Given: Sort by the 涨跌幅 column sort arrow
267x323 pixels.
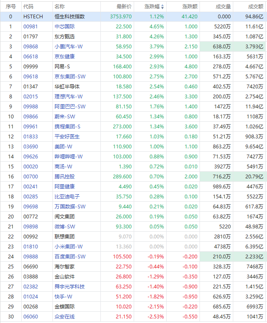Looking at the screenshot, I should [162, 7].
